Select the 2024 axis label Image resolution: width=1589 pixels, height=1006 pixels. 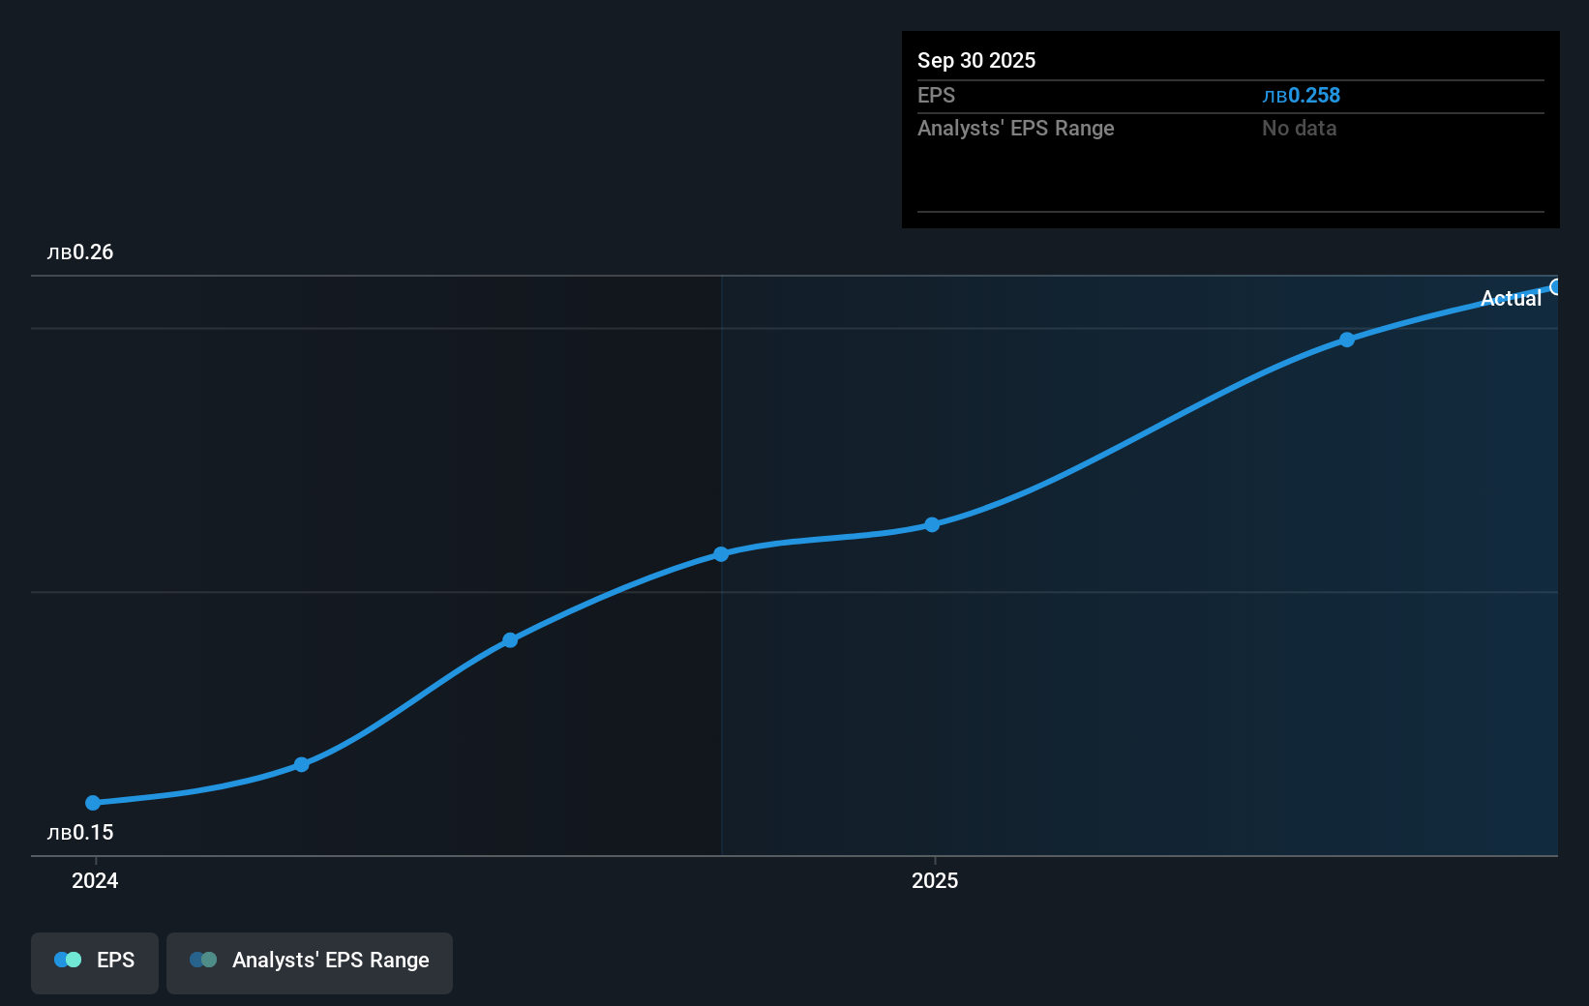[x=93, y=880]
